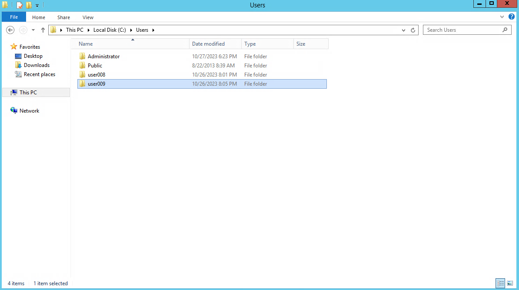Expand the arrow after Users in the breadcrumb

click(x=153, y=30)
